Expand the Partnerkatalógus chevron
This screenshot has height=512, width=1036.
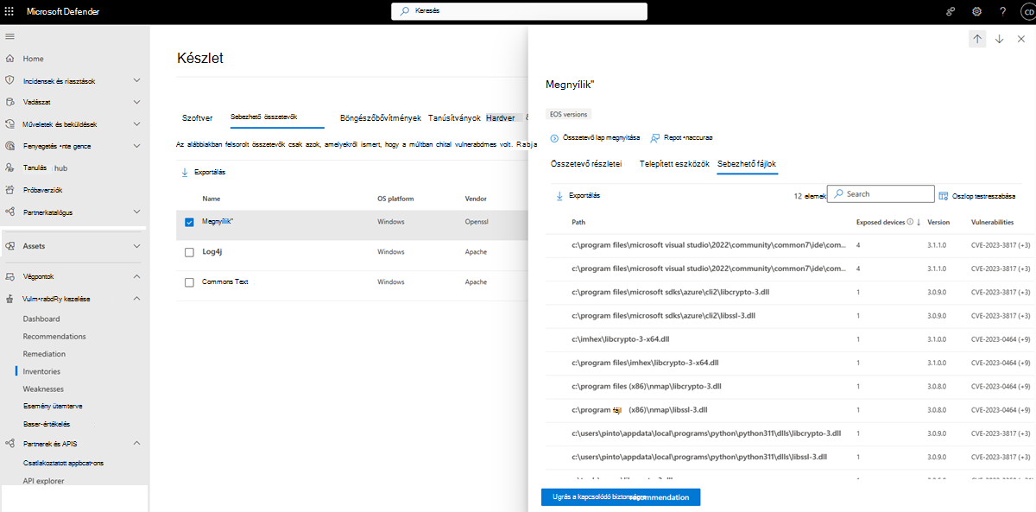pyautogui.click(x=136, y=212)
